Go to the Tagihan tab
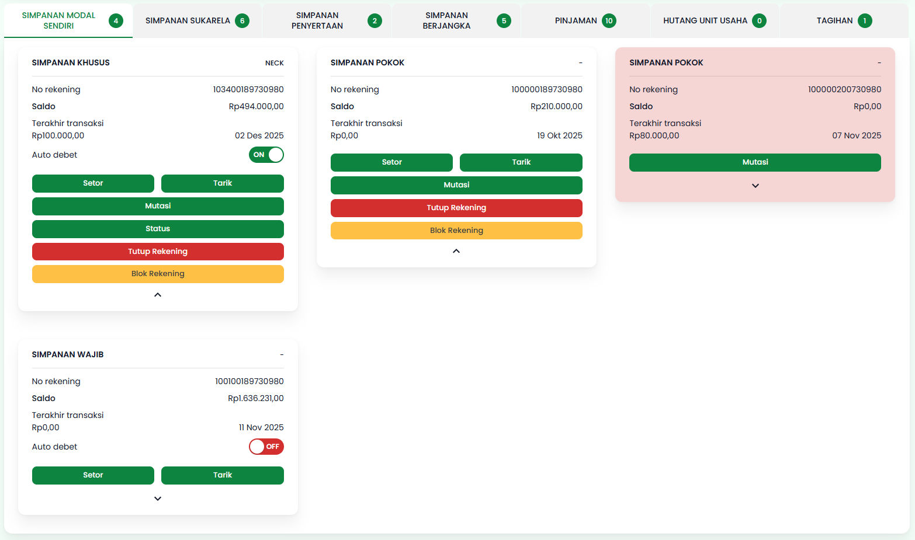 [844, 21]
